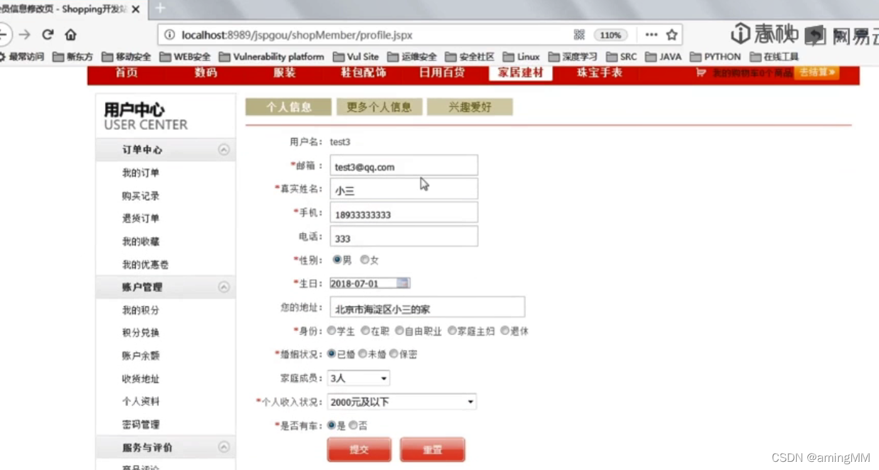Screen dimensions: 879x470
Task: Open 密码管理 in sidebar
Action: [141, 425]
